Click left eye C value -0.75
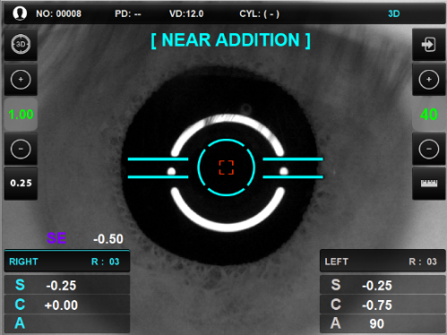Image resolution: width=447 pixels, height=335 pixels. (x=377, y=305)
